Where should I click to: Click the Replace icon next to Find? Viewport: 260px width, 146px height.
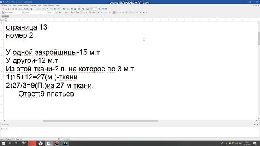28,9
